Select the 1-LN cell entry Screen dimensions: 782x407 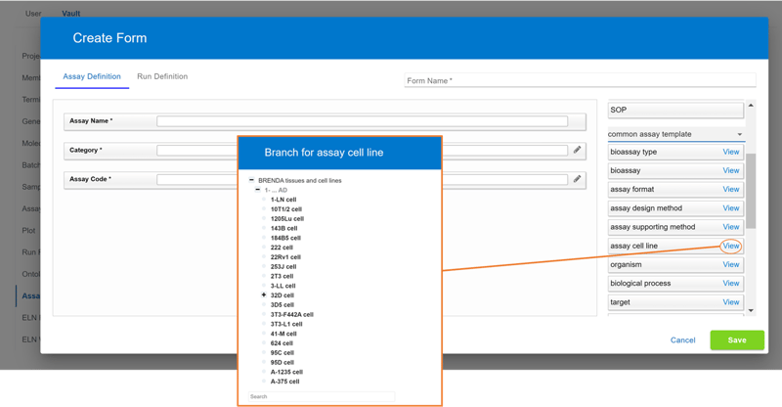(283, 200)
